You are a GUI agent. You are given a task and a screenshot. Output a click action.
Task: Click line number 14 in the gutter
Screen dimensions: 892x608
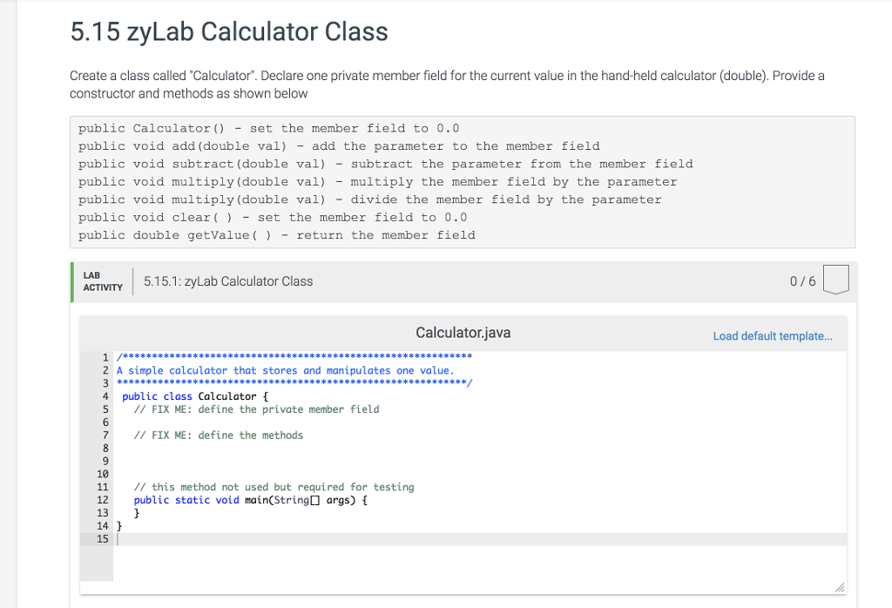(x=103, y=526)
